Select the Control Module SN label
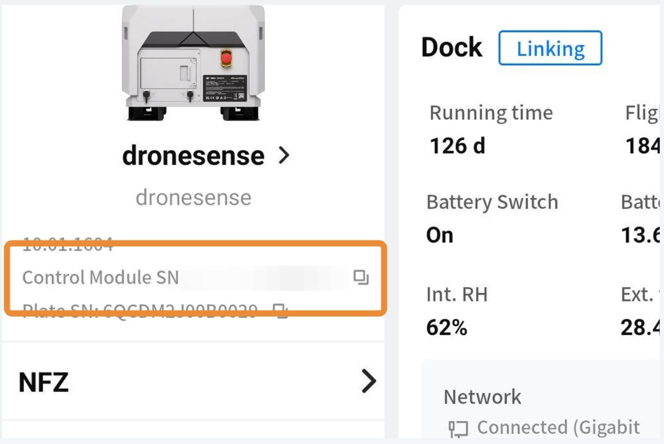 coord(100,277)
